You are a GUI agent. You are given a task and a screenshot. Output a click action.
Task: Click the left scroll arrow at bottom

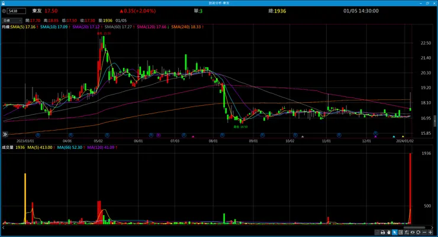pyautogui.click(x=4, y=228)
